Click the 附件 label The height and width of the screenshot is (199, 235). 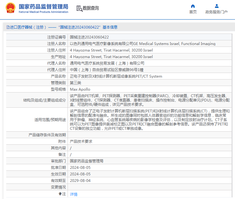point(62,141)
